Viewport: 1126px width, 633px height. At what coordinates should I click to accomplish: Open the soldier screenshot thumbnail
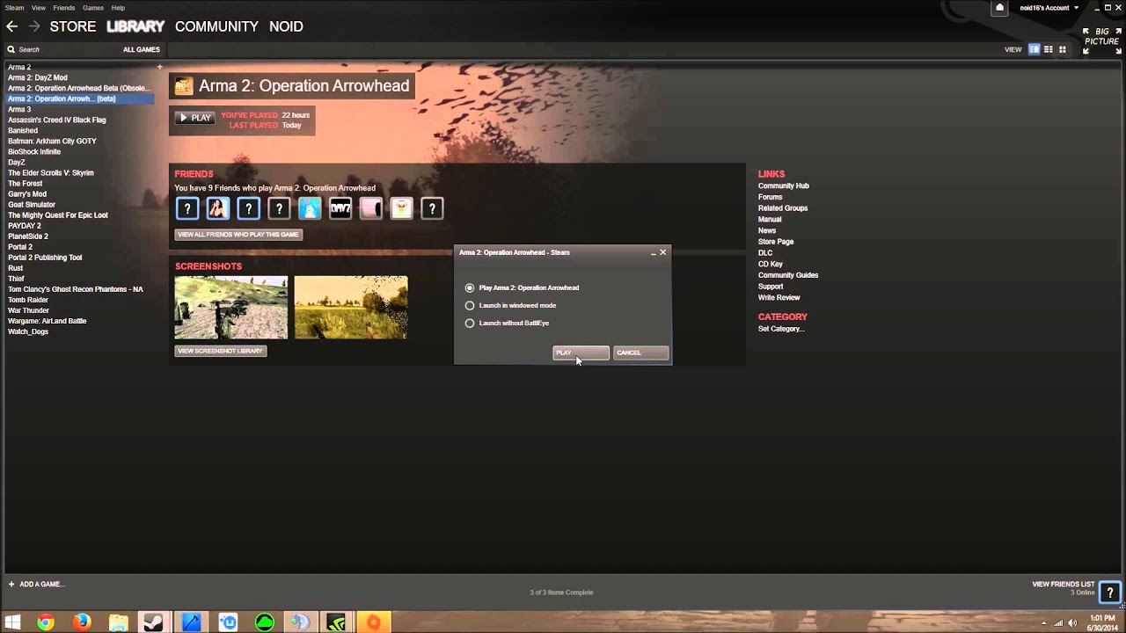click(231, 307)
